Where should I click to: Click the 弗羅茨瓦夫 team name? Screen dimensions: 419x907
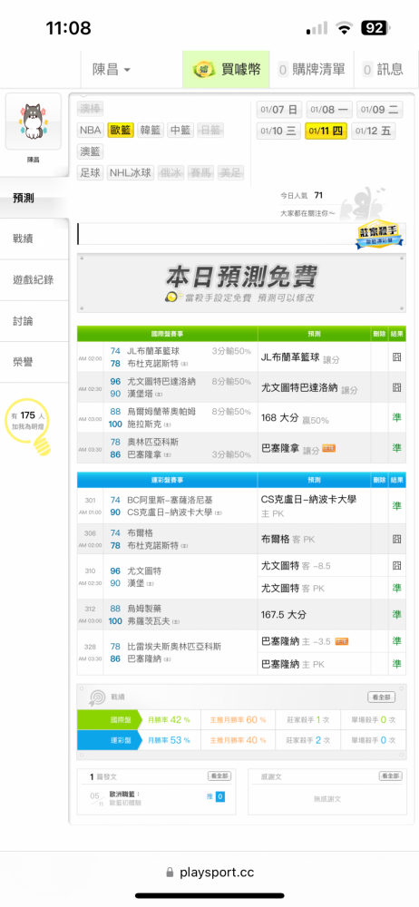click(150, 621)
